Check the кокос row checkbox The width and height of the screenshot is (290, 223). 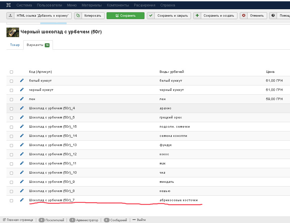pos(12,155)
